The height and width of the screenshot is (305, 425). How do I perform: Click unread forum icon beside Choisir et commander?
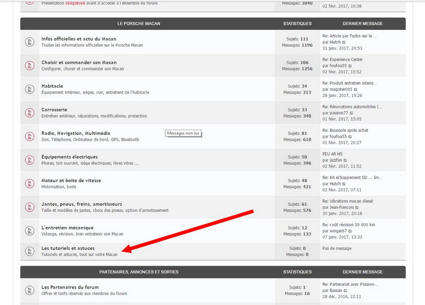coord(30,65)
